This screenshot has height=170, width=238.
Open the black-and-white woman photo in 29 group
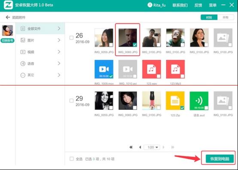click(104, 100)
